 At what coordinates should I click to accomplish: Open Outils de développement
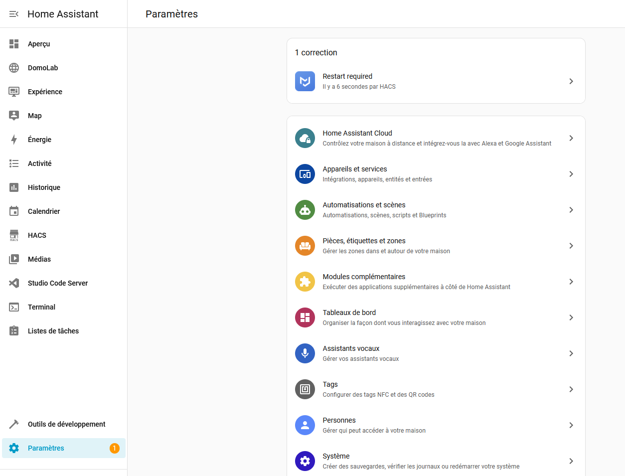[x=66, y=424]
